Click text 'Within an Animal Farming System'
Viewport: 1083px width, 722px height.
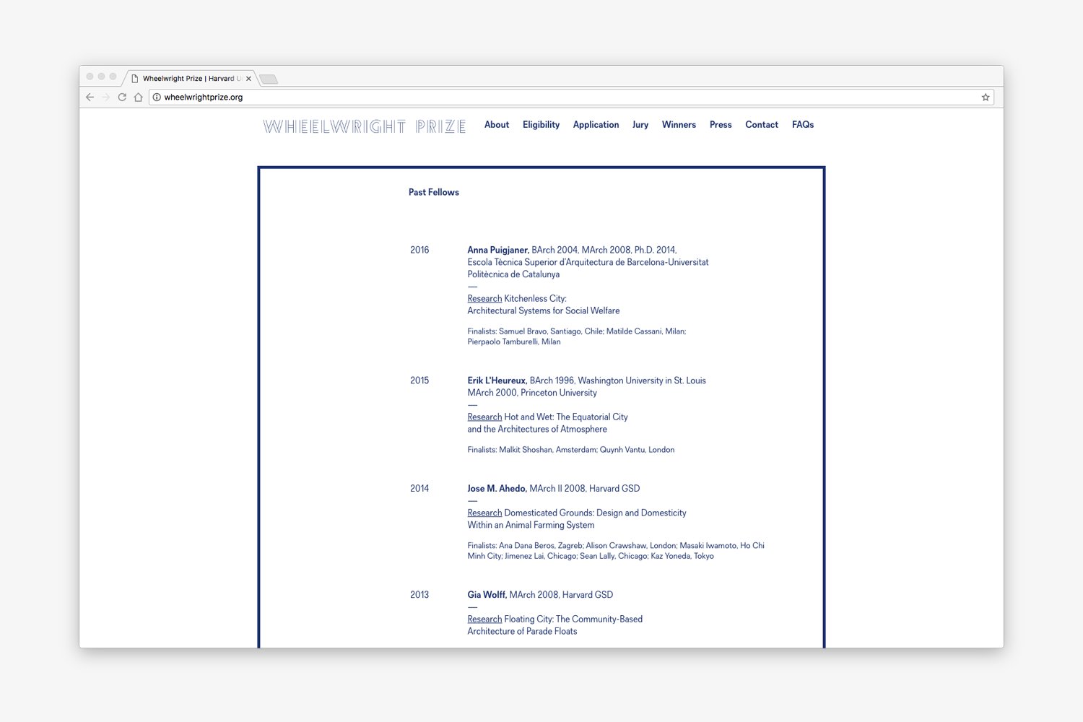click(531, 526)
